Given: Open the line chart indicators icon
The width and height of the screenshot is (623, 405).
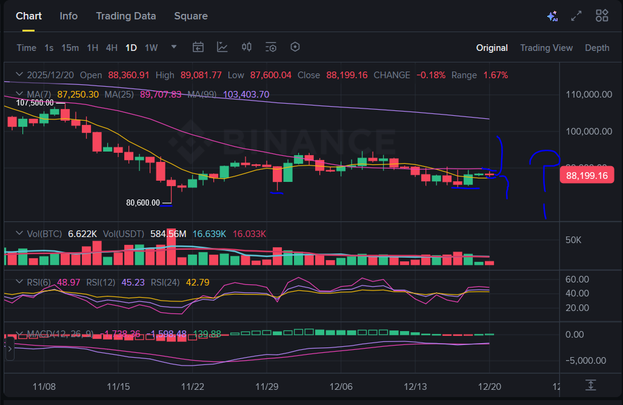Looking at the screenshot, I should point(222,47).
